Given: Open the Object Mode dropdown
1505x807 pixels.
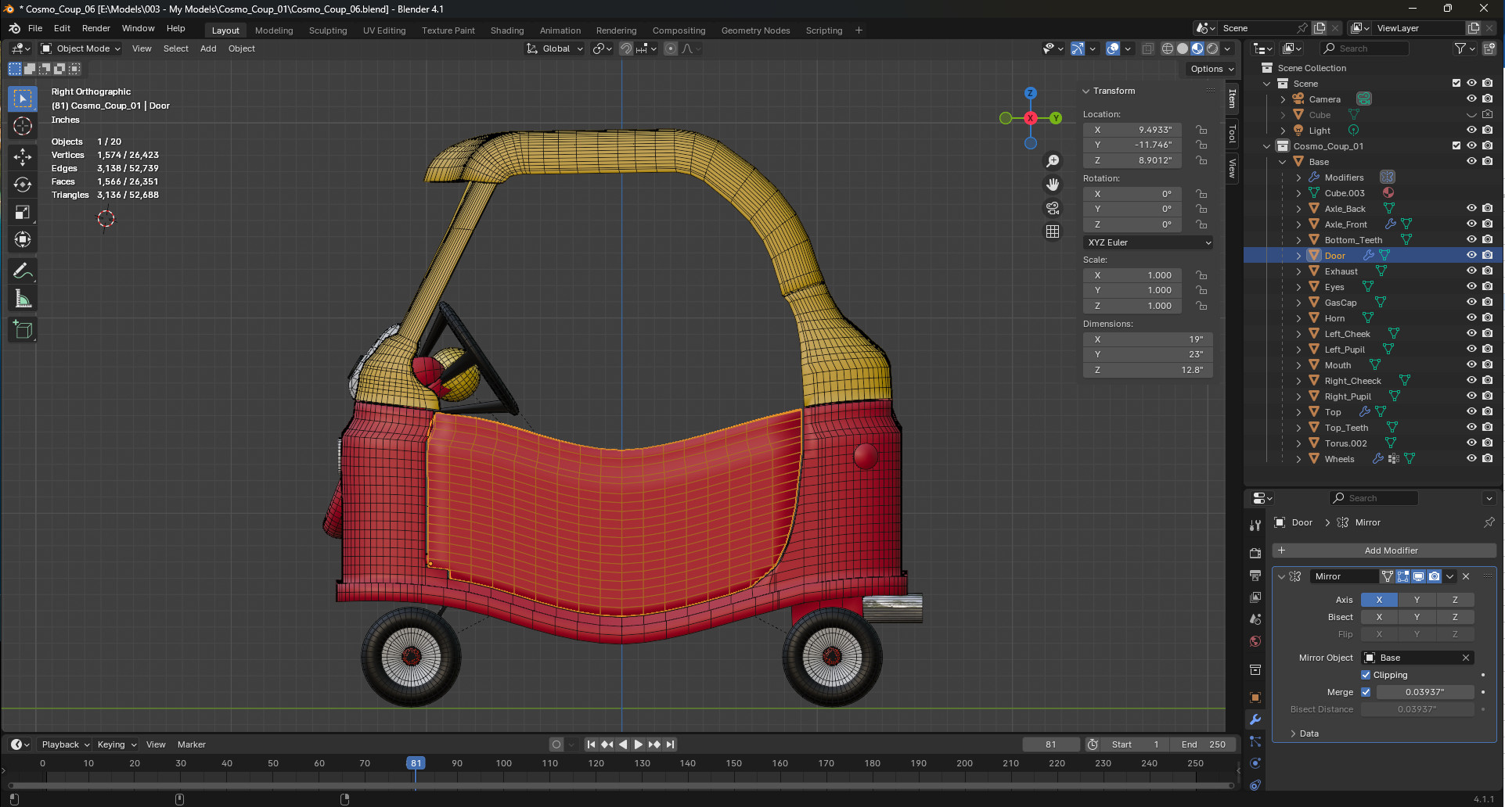Looking at the screenshot, I should [81, 48].
